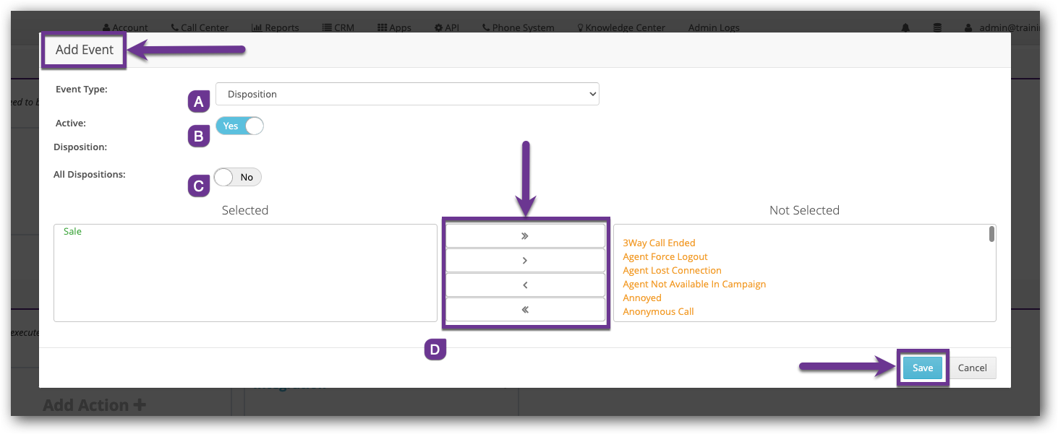Click the double left chevron button
The image size is (1058, 434).
pyautogui.click(x=525, y=310)
